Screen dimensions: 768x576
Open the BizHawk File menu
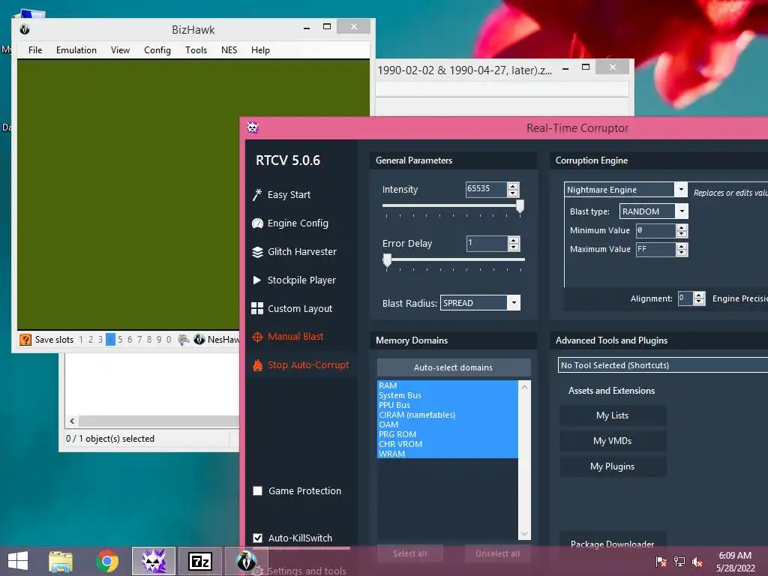pos(35,50)
